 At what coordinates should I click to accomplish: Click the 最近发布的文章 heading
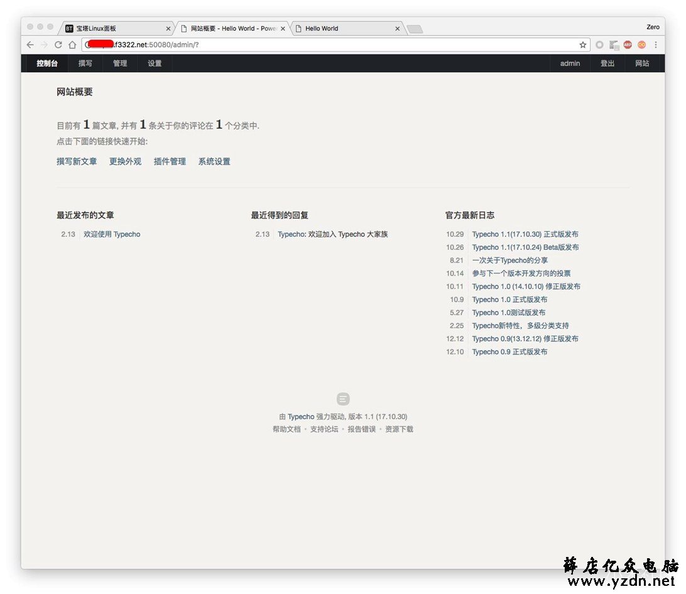click(x=85, y=215)
